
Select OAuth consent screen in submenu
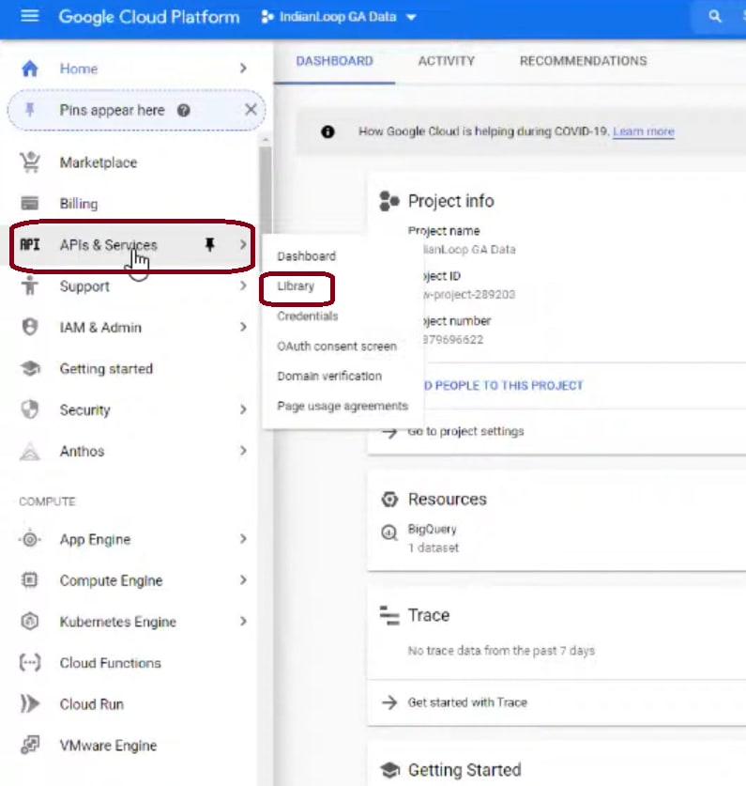point(337,347)
